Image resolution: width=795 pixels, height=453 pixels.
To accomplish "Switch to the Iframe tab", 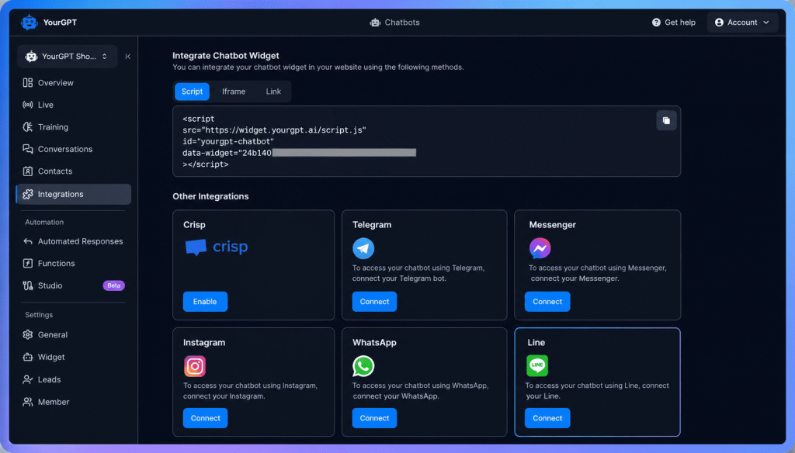I will [234, 92].
